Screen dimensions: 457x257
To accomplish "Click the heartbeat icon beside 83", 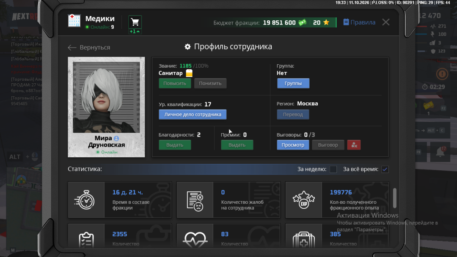I will [195, 240].
